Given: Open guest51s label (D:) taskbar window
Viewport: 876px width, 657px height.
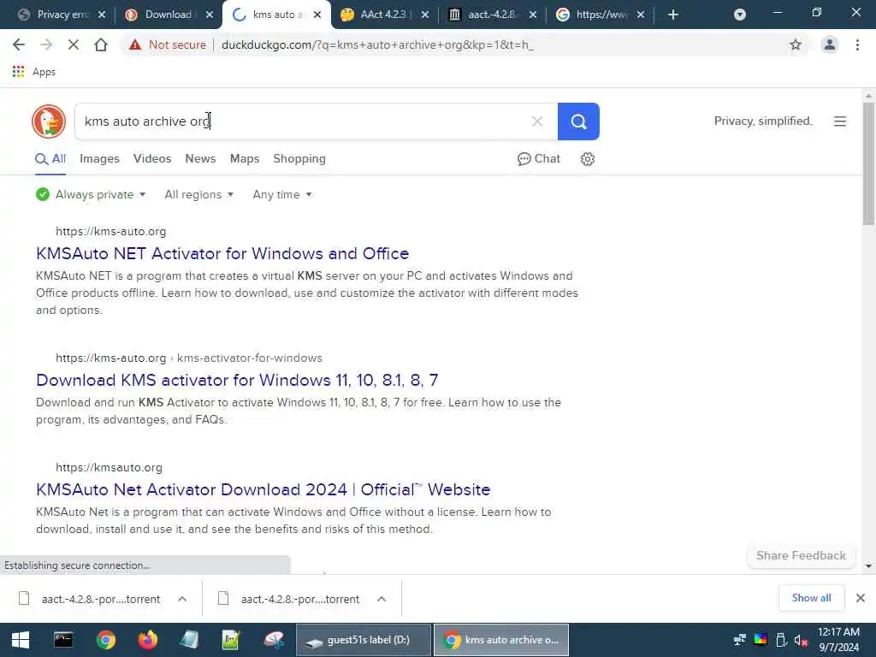Looking at the screenshot, I should pos(364,640).
